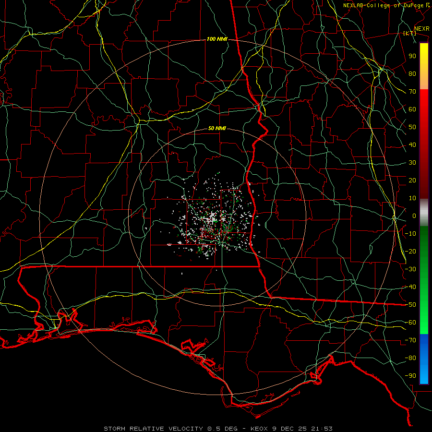Select the -60 value on the velocity scale
Viewport: 432px width, 432px height.
pos(410,323)
